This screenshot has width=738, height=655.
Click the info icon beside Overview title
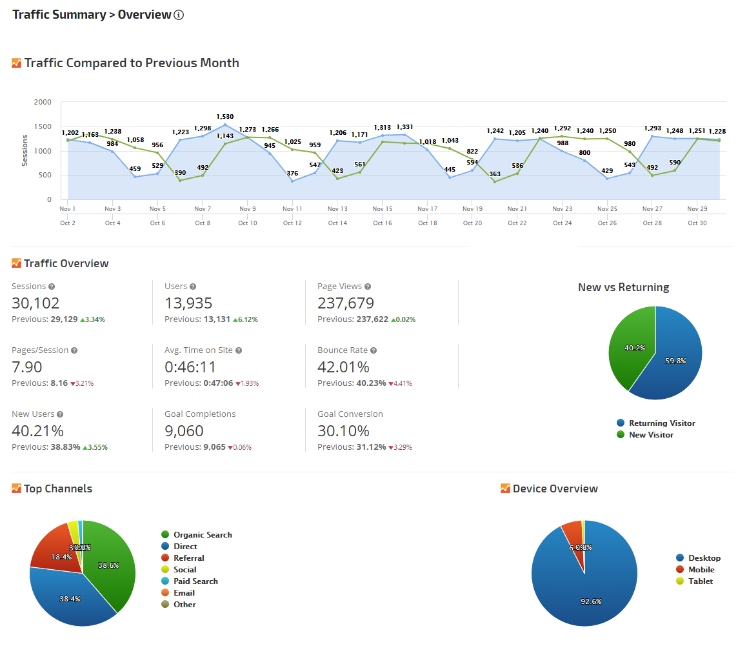(x=179, y=15)
